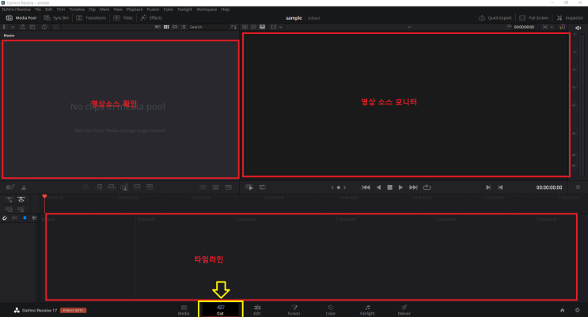Expand the bin list dropdown arrow

pyautogui.click(x=13, y=27)
